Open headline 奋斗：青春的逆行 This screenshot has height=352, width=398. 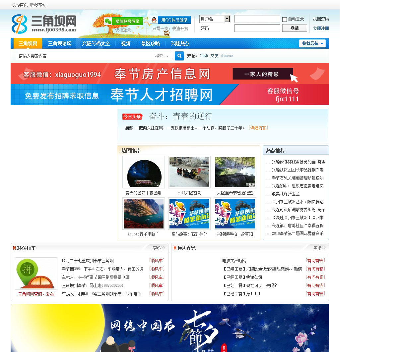[x=181, y=116]
